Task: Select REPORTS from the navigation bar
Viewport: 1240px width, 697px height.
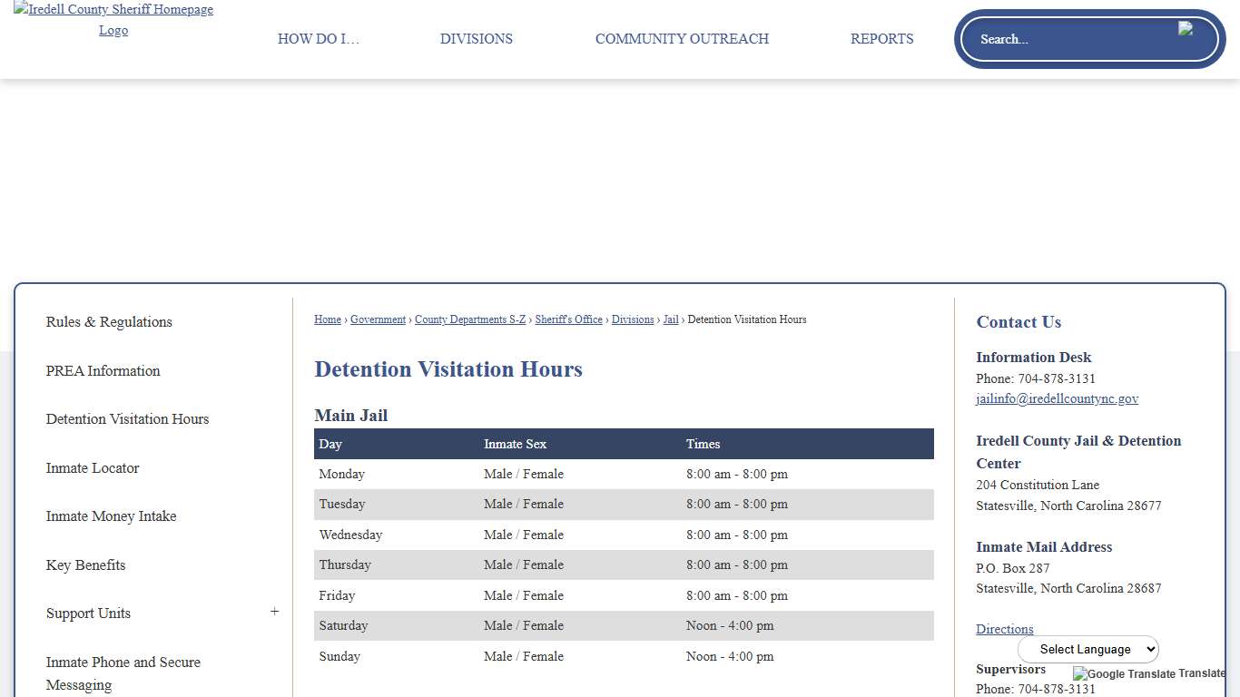Action: [881, 39]
